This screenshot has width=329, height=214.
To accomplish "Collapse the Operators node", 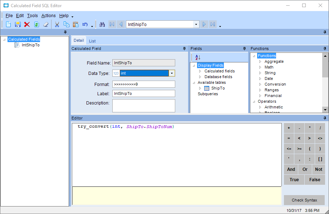I will (254, 101).
